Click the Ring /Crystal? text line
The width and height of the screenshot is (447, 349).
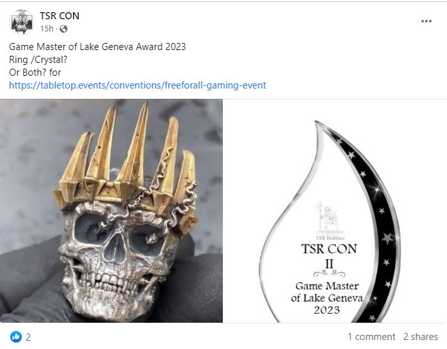coord(38,60)
